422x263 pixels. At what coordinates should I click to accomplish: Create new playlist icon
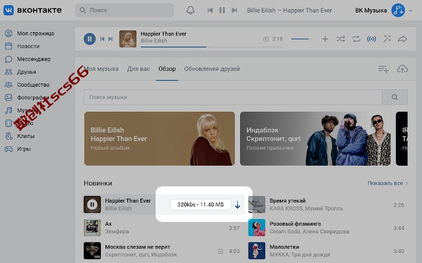coord(383,69)
